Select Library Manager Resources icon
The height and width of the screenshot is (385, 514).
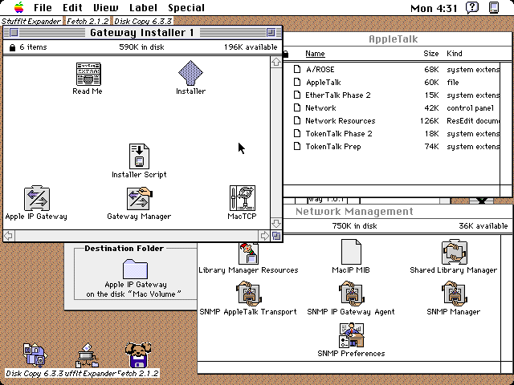pos(248,253)
